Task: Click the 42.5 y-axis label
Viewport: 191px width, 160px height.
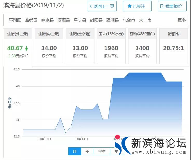Action: pos(17,69)
